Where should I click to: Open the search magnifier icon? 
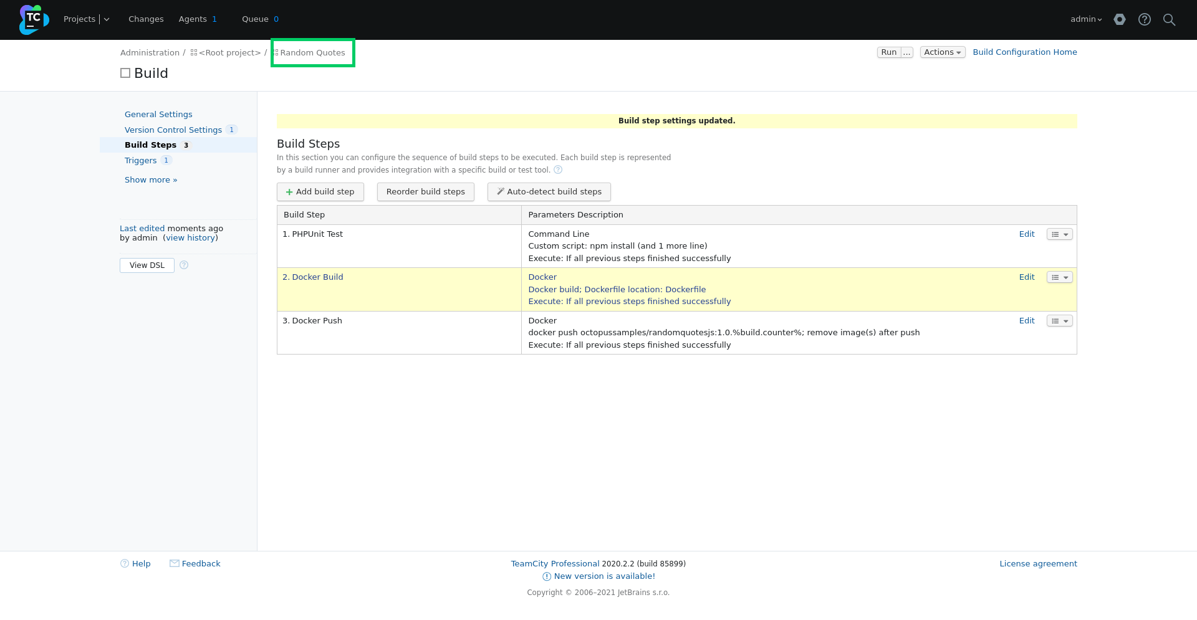coord(1170,19)
